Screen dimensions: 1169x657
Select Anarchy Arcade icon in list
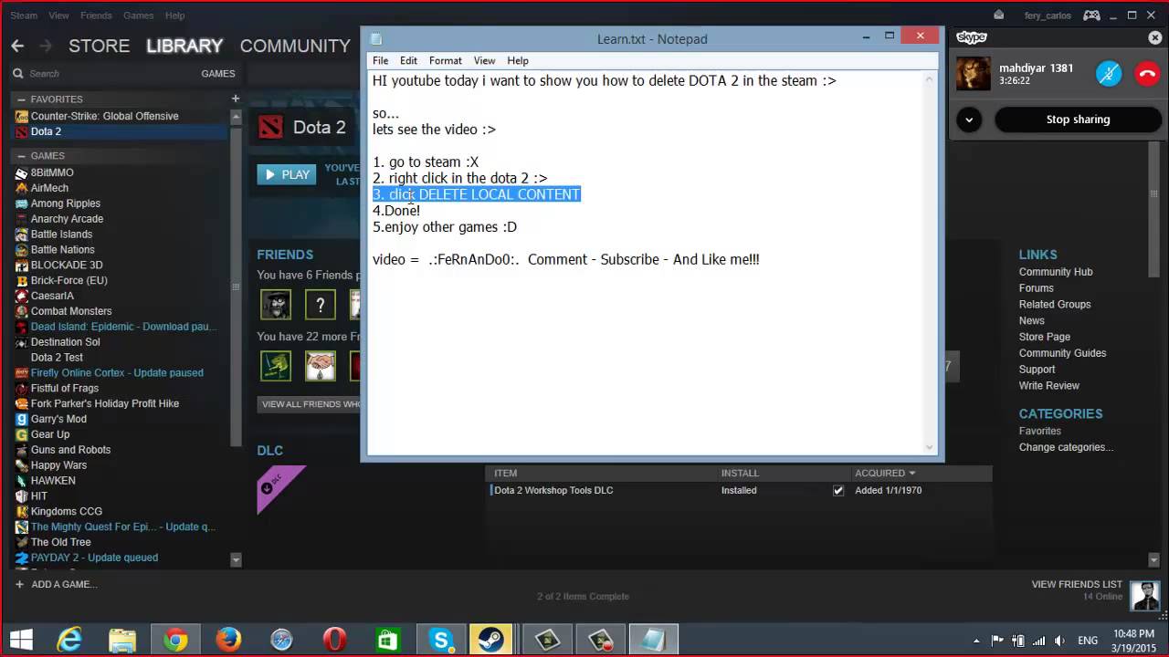(x=22, y=219)
